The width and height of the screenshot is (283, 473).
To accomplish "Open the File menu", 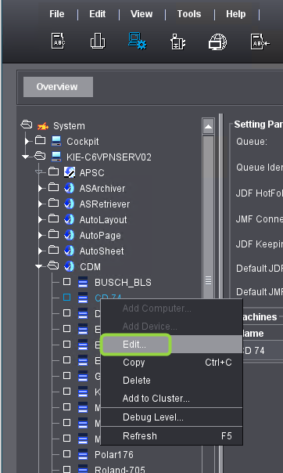I will 57,14.
